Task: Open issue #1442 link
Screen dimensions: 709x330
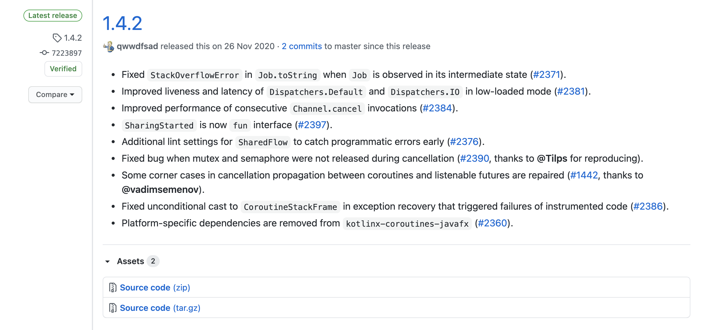Action: point(584,175)
